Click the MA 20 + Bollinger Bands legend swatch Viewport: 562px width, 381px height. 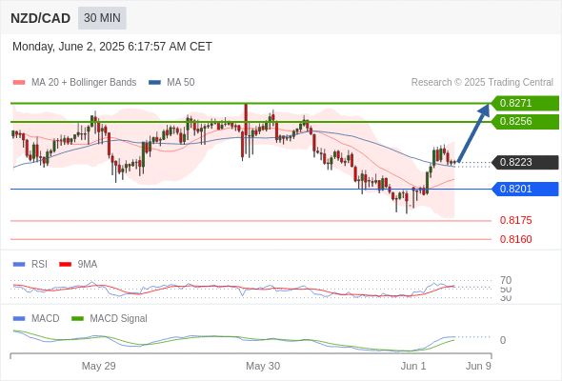click(19, 83)
